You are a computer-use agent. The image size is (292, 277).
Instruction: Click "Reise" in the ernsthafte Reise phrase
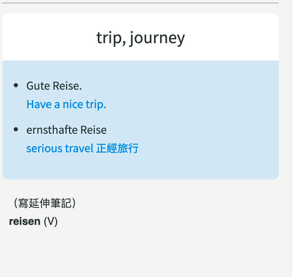pos(93,130)
